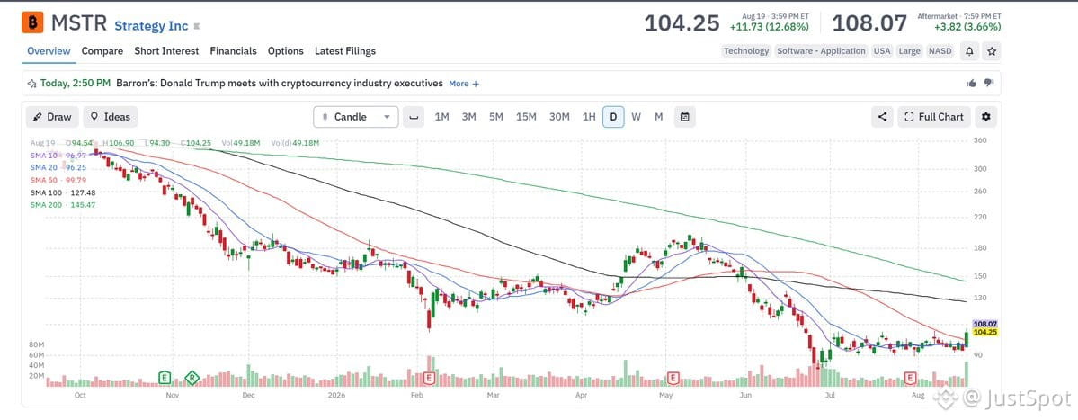Click the Technology sector tag
The image size is (1078, 420).
pos(746,51)
